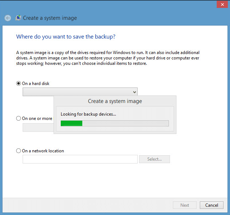230x215 pixels.
Task: Click the network location path field
Action: 80,159
